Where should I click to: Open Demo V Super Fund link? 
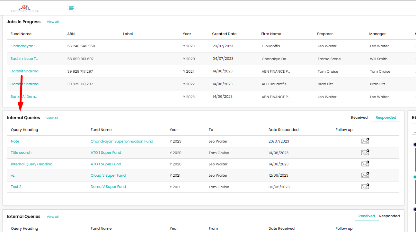click(108, 187)
